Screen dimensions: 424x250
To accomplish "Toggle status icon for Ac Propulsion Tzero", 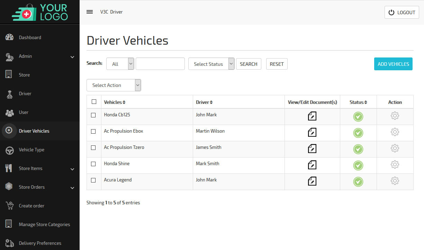I will tap(358, 149).
